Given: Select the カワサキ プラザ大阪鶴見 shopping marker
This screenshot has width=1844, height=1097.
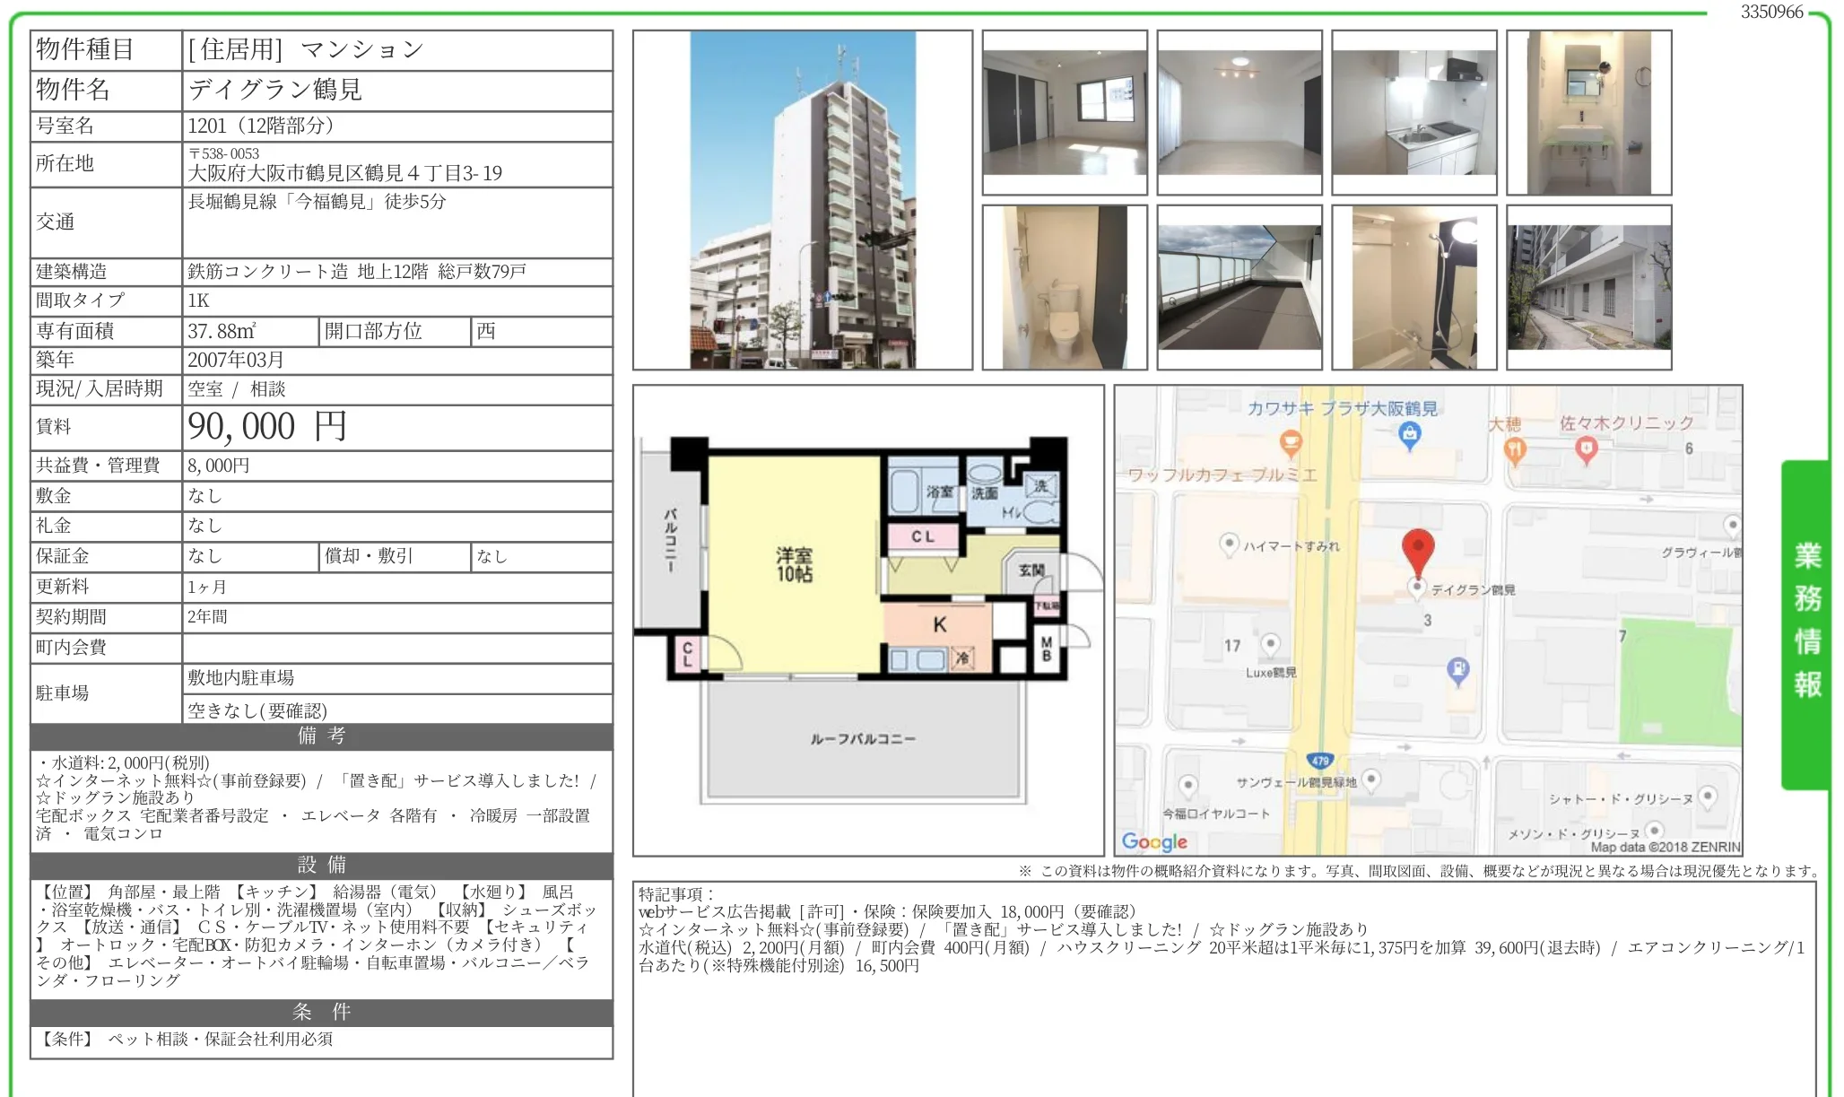Looking at the screenshot, I should (1409, 436).
